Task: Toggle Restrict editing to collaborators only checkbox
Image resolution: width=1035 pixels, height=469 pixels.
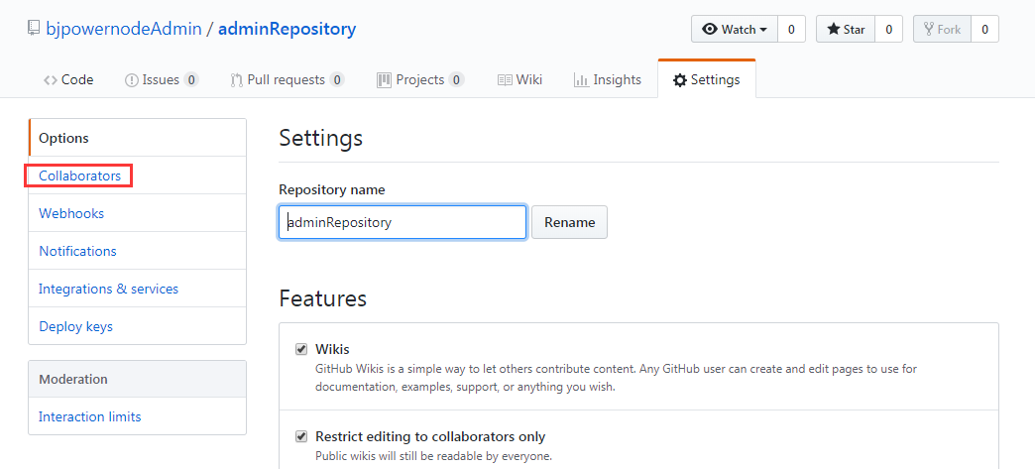Action: tap(301, 436)
